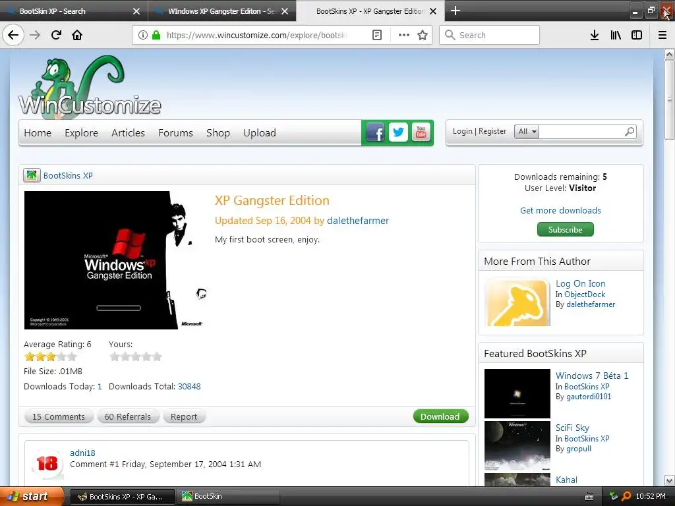Click the Log On Icon key thumbnail
This screenshot has width=675, height=506.
tap(517, 302)
